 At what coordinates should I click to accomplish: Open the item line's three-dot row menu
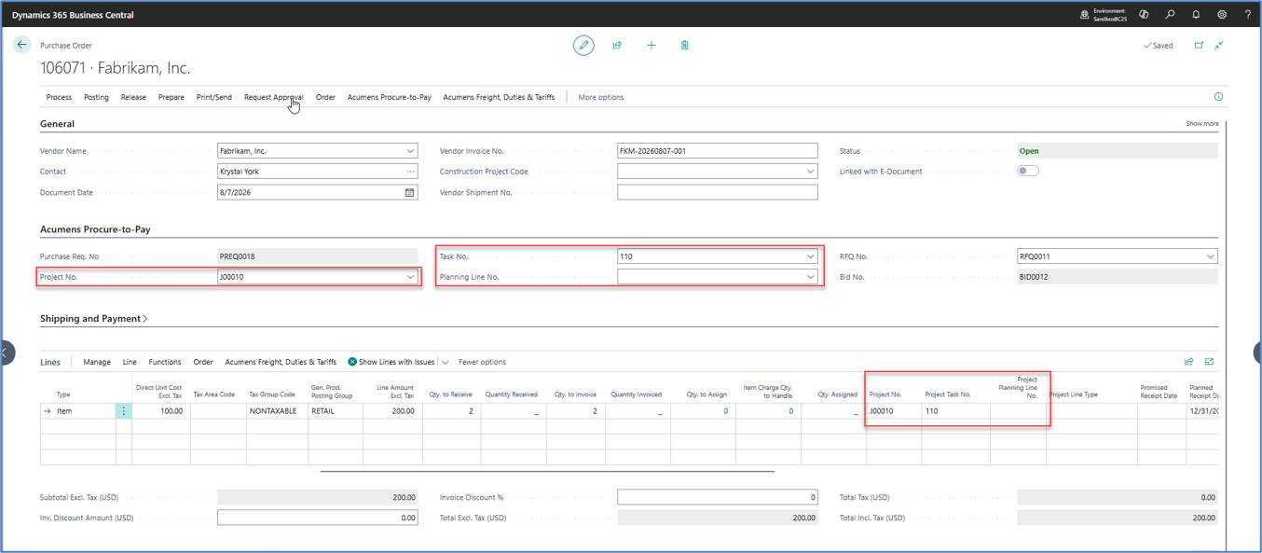coord(124,410)
